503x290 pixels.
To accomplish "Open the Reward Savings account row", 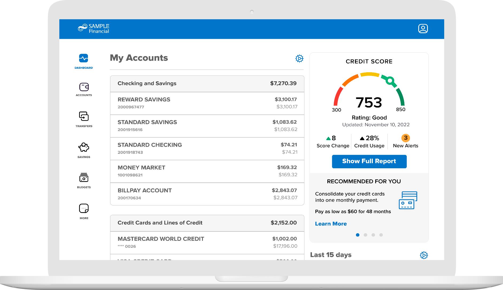I will [x=207, y=103].
